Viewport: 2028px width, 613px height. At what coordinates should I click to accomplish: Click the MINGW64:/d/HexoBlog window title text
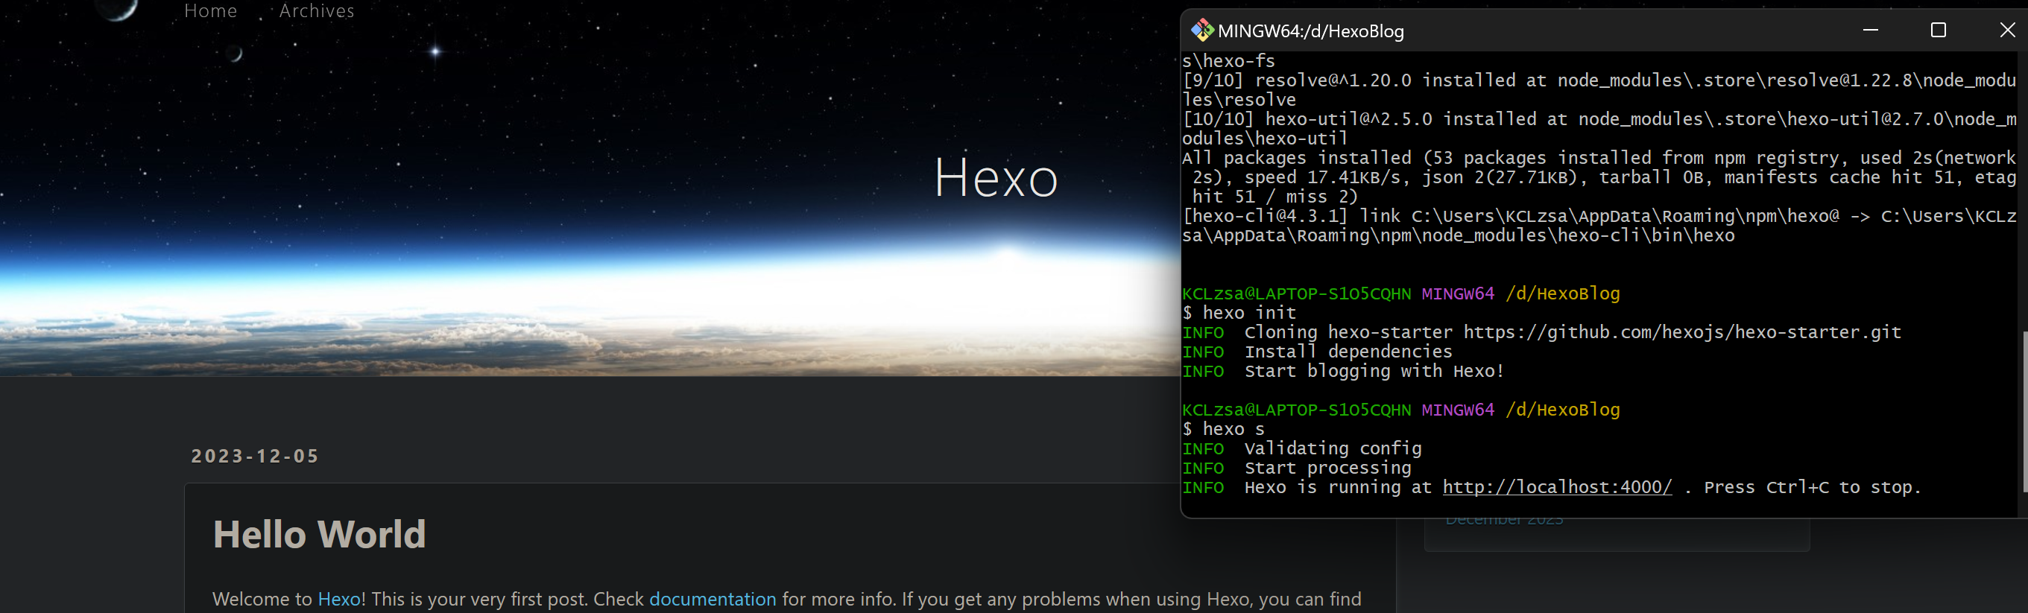coord(1311,31)
